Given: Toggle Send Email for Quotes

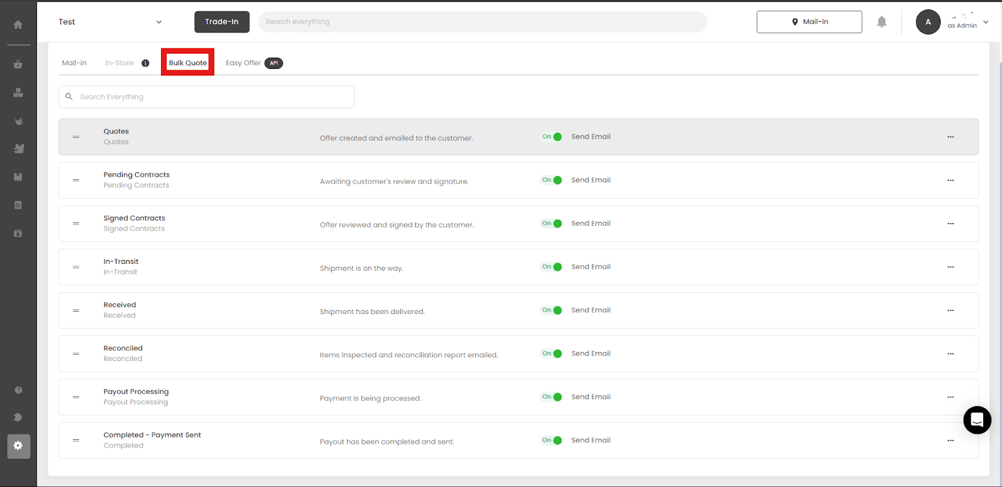Looking at the screenshot, I should (x=552, y=137).
